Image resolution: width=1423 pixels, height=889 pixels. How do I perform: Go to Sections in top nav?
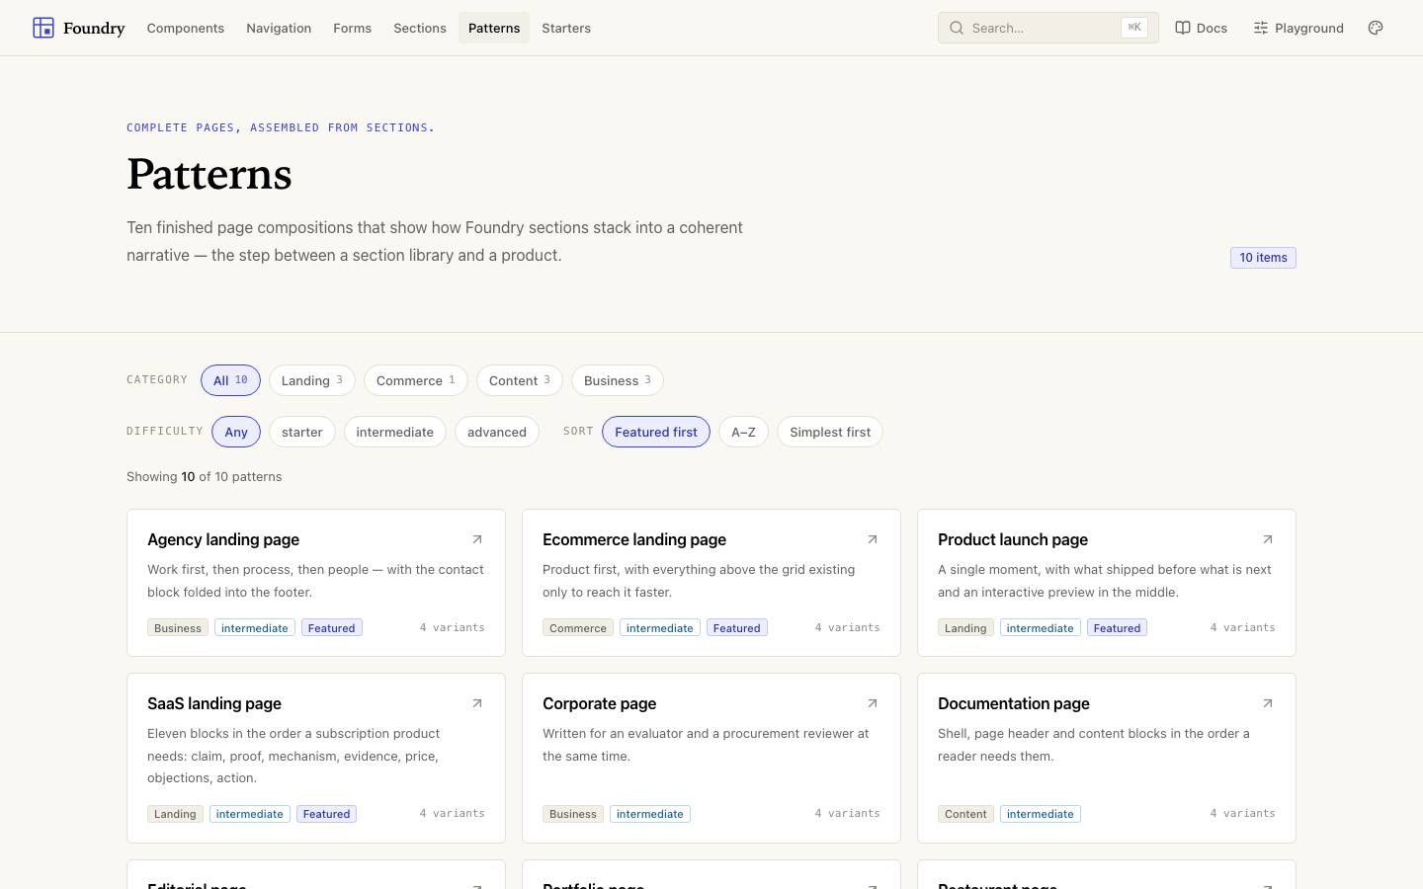pos(420,28)
